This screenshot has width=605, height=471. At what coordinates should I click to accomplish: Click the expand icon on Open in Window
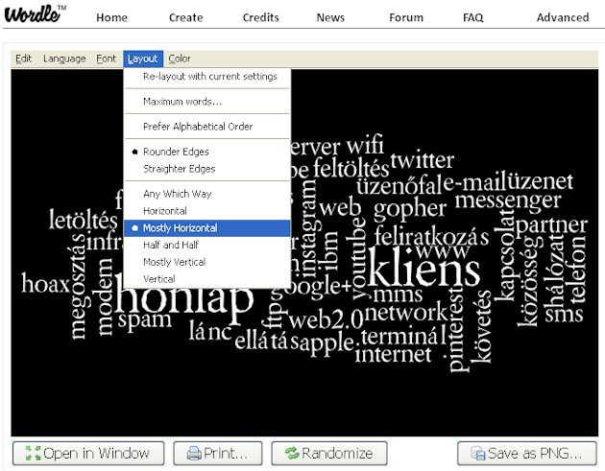[x=34, y=453]
